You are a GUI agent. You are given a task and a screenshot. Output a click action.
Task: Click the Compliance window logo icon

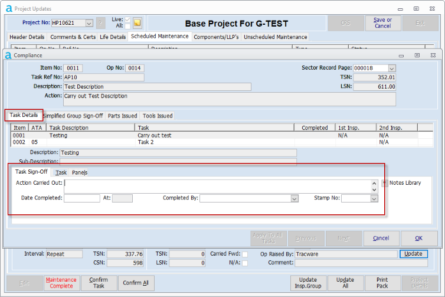point(8,56)
